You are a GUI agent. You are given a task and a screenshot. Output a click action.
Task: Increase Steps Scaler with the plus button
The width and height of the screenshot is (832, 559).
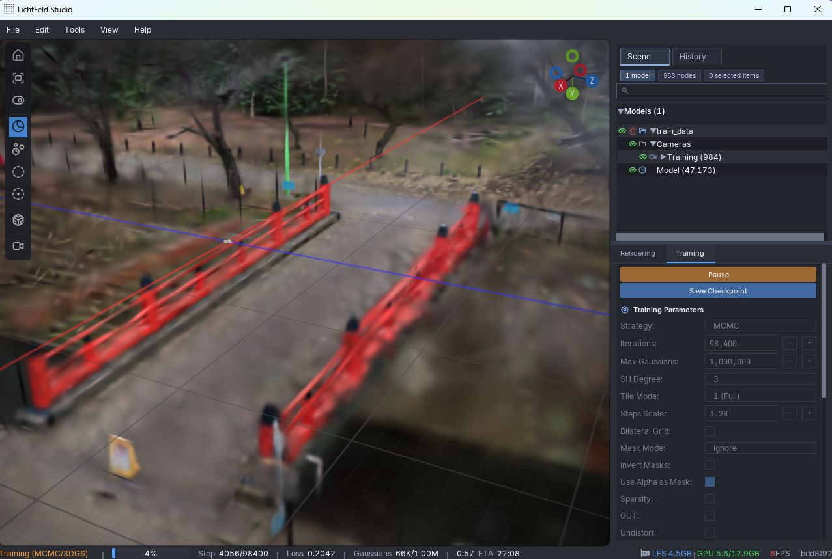point(809,413)
